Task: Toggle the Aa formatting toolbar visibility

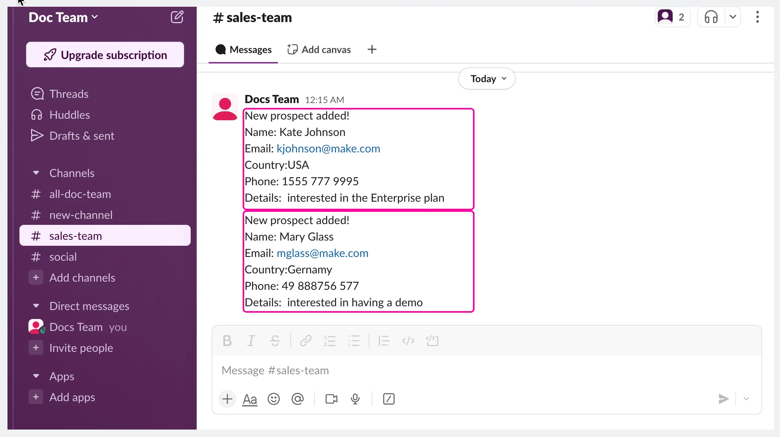Action: point(250,399)
